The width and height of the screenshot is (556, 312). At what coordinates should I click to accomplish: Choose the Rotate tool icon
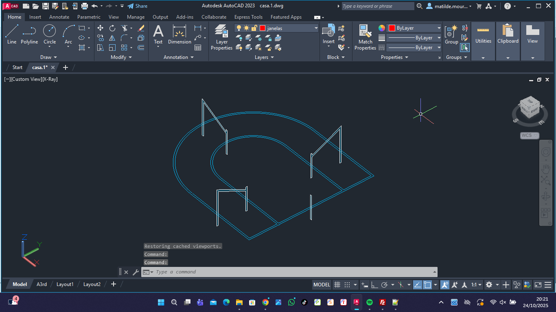[x=112, y=28]
